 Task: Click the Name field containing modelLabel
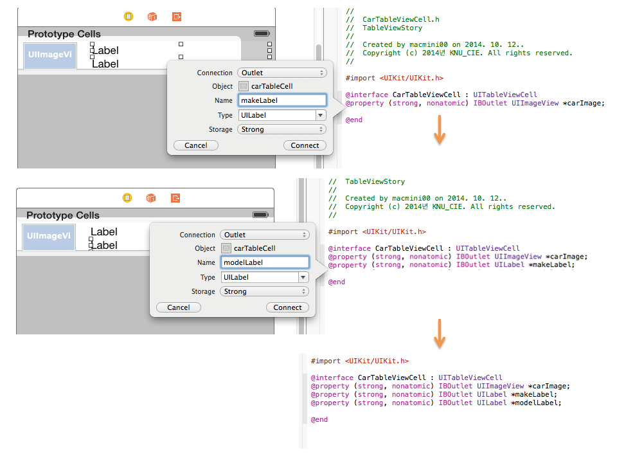click(264, 262)
